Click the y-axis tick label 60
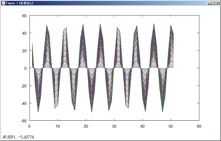The height and width of the screenshot is (141, 221). coord(24,15)
